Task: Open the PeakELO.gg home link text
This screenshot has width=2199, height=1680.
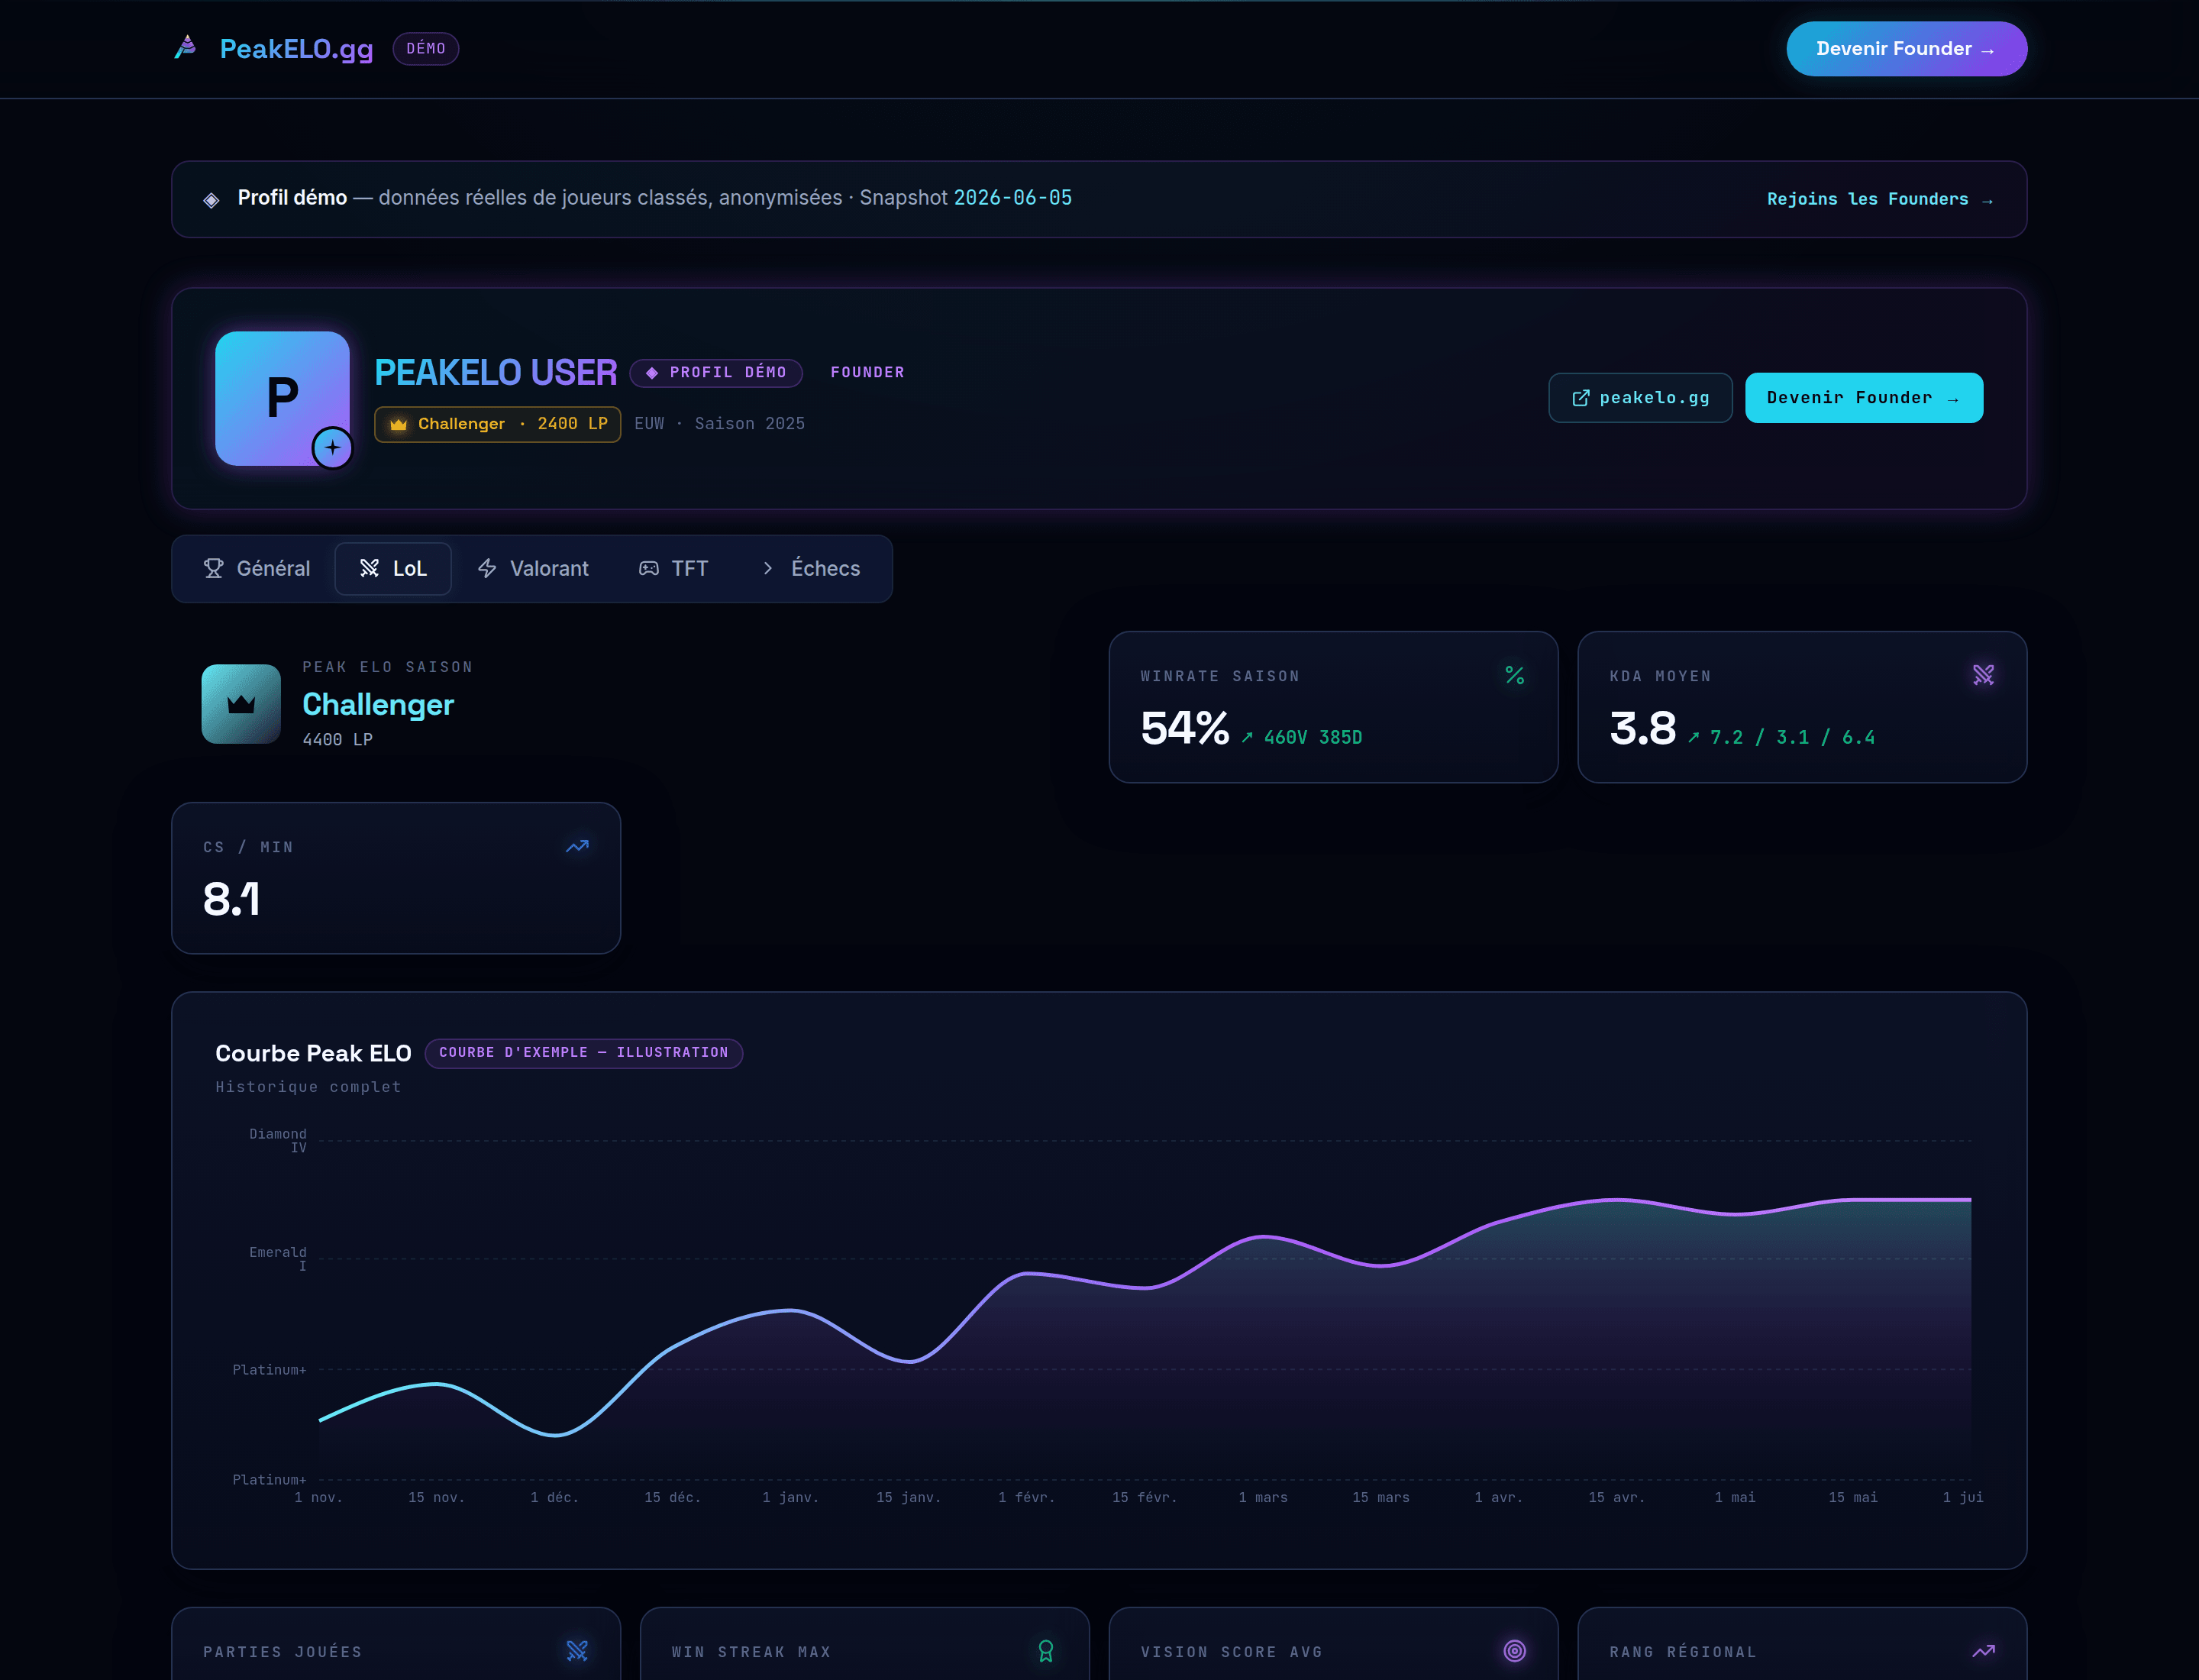Action: click(296, 48)
